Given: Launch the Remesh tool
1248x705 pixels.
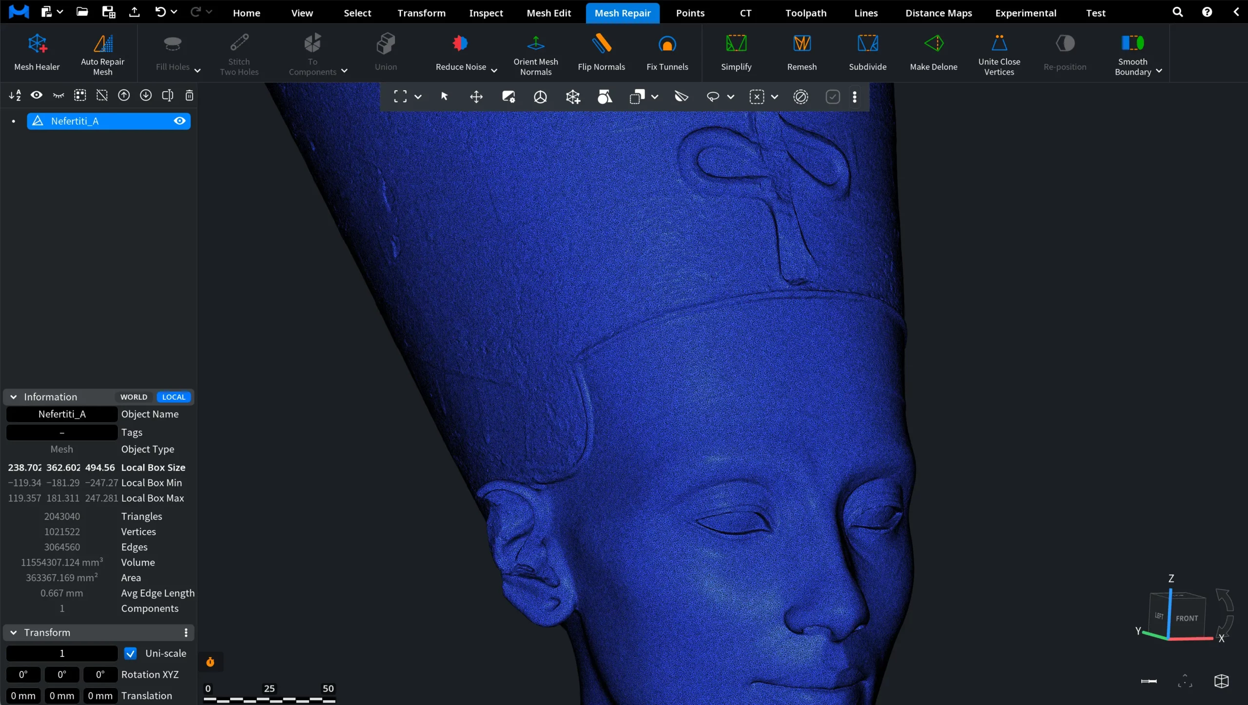Looking at the screenshot, I should point(802,53).
